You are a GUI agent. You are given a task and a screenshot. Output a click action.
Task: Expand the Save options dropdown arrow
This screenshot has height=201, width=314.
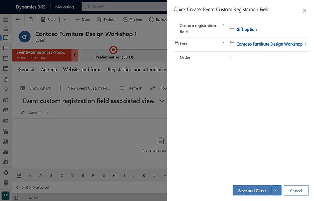point(65,20)
